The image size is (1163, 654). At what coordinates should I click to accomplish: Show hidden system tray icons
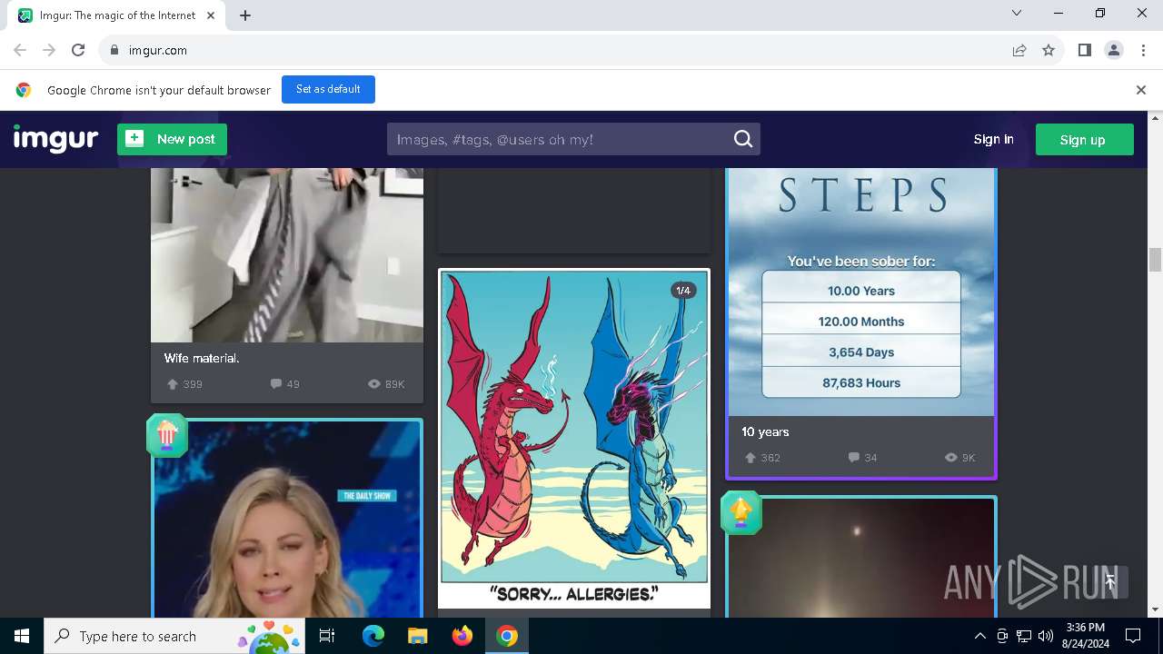coord(979,636)
